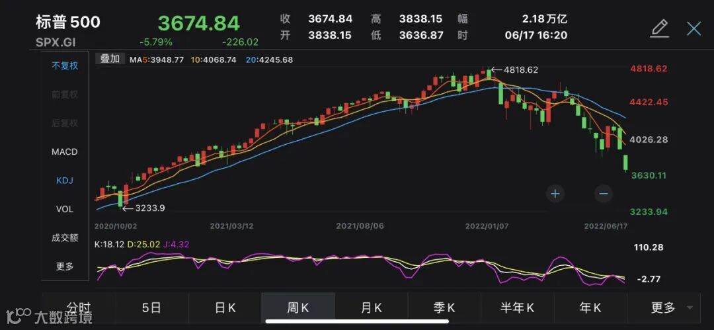Screen dimensions: 714x330
Task: Switch indicator to 成交额
Action: pos(65,237)
